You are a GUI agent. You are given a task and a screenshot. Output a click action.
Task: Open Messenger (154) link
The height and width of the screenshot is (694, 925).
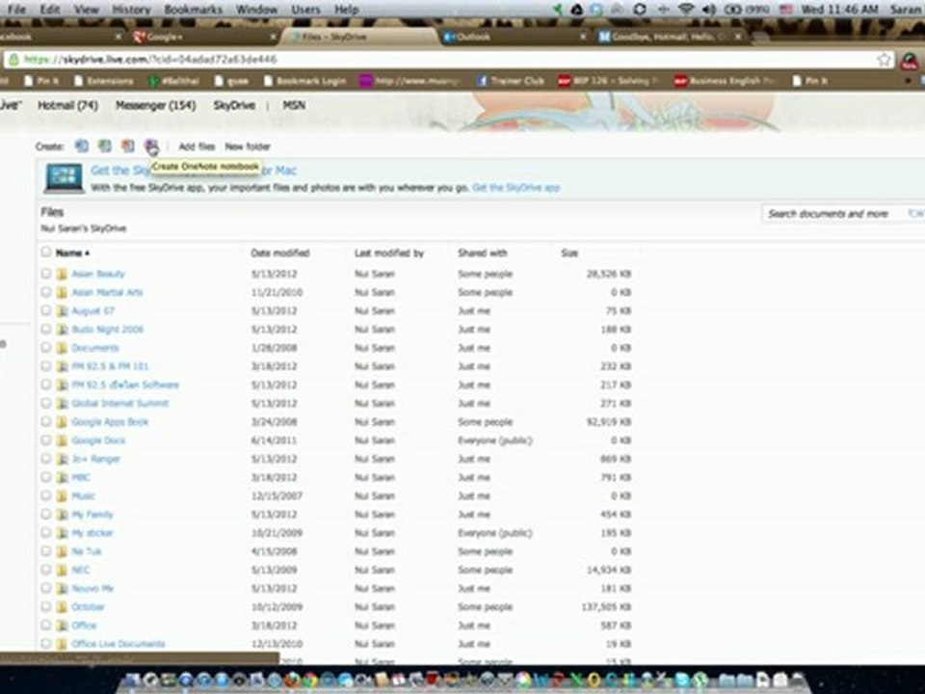click(156, 106)
